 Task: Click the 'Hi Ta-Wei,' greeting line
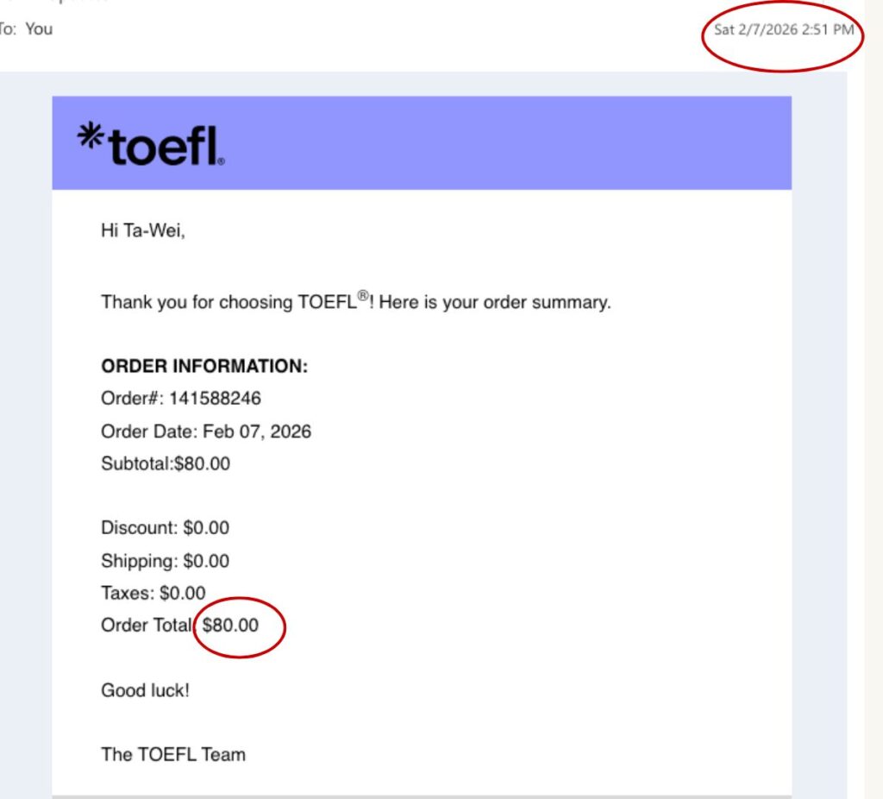tap(142, 231)
